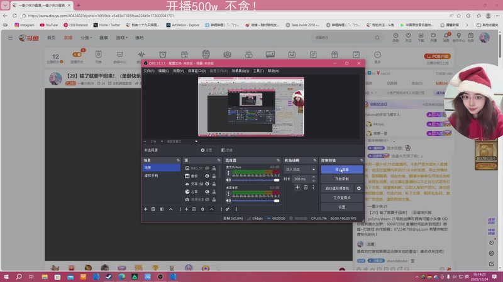Remove the selected source with the sources trash icon

click(194, 209)
